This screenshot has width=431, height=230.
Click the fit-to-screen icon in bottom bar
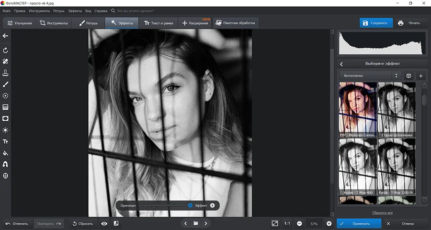[274, 223]
